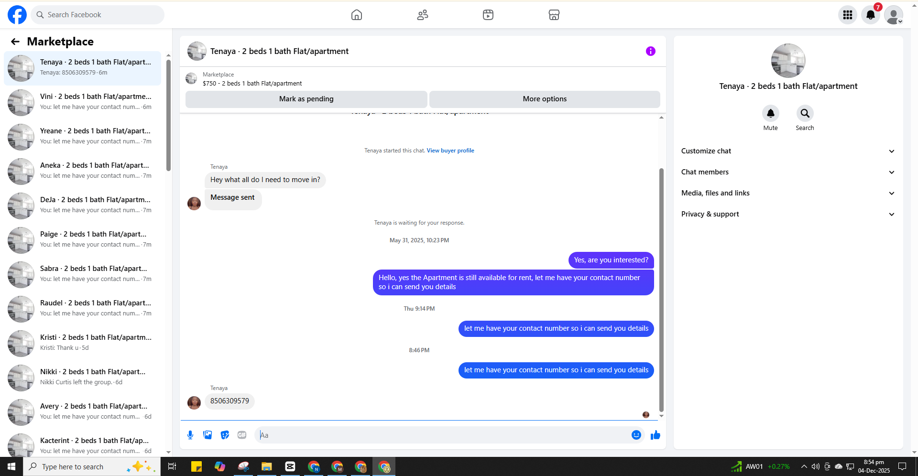The width and height of the screenshot is (918, 476).
Task: Open the Raudel conversation in the list
Action: pos(83,309)
